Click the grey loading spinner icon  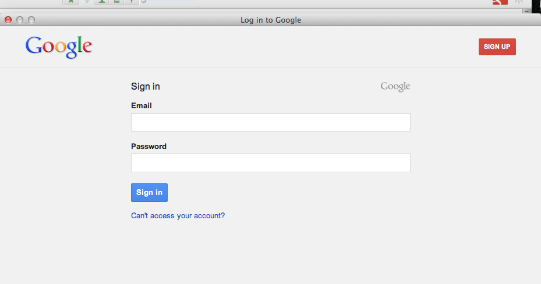(x=518, y=2)
